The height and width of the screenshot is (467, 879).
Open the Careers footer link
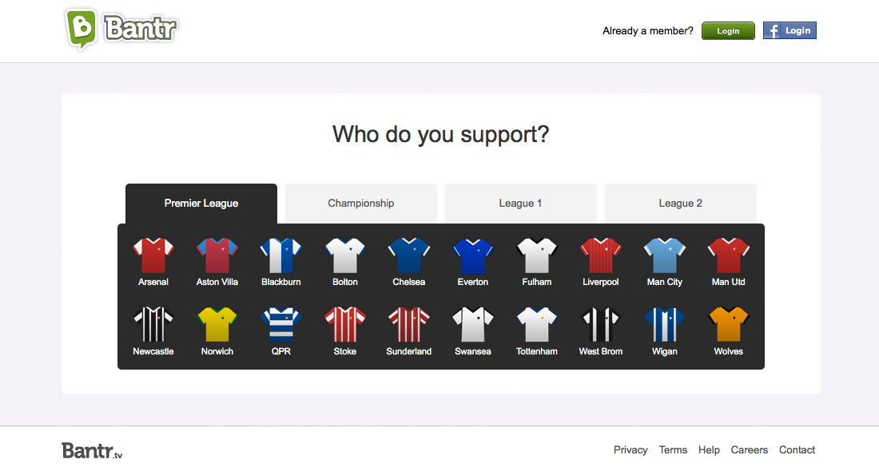coord(749,449)
